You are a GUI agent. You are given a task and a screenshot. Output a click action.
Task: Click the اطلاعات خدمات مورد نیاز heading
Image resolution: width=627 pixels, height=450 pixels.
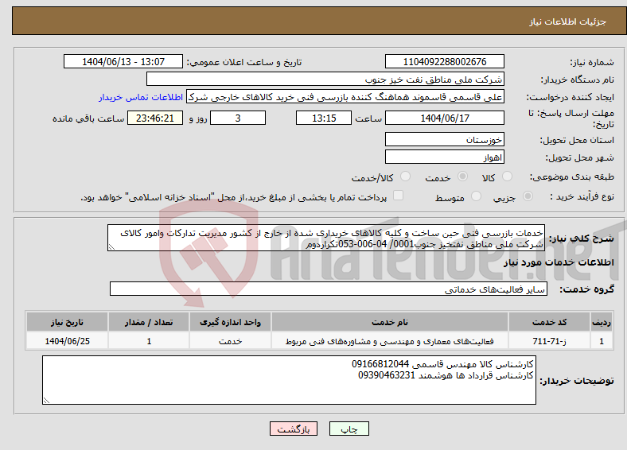[x=559, y=262]
